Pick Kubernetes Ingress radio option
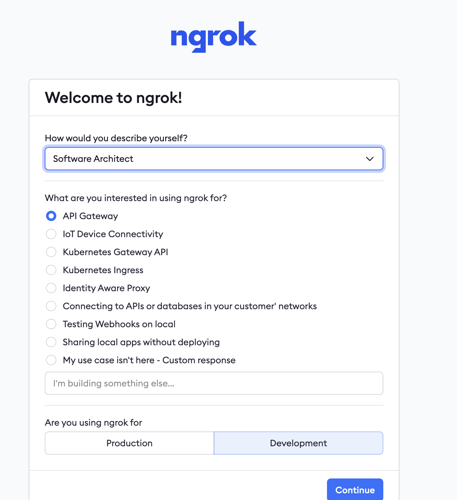The image size is (457, 500). point(51,270)
